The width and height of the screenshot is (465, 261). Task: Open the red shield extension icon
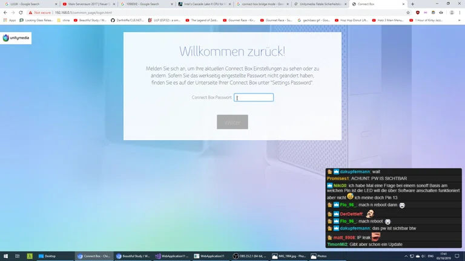click(418, 13)
